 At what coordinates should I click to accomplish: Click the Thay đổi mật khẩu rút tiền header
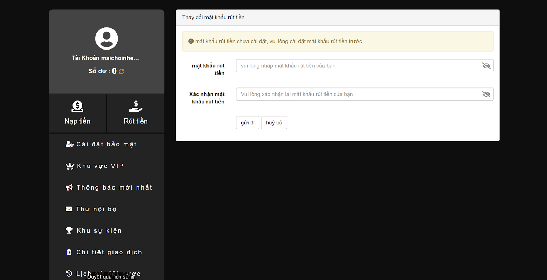(213, 17)
